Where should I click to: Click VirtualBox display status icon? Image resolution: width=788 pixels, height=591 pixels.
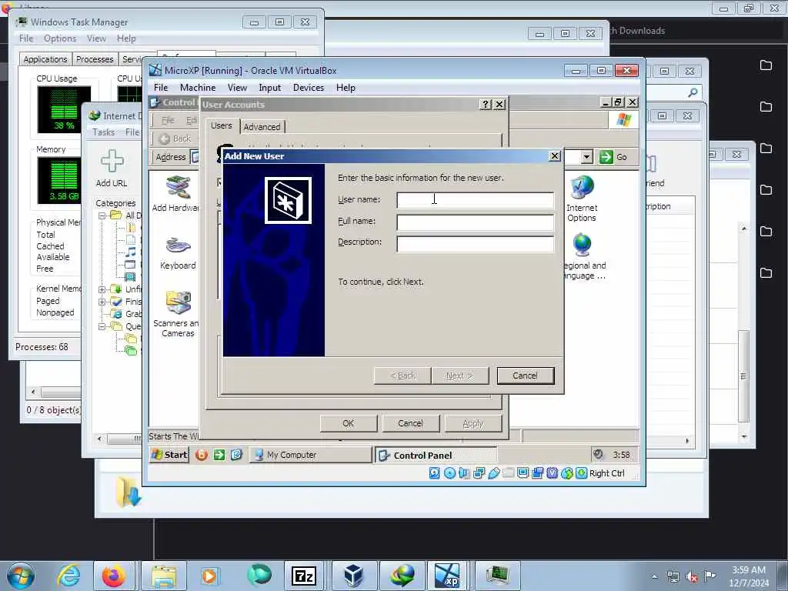[523, 473]
